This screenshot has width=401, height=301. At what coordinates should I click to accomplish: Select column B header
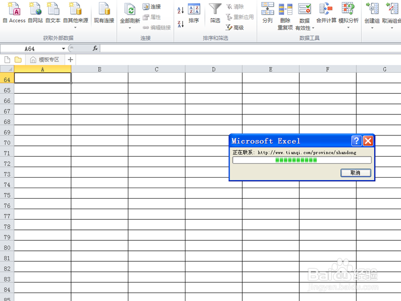click(99, 69)
